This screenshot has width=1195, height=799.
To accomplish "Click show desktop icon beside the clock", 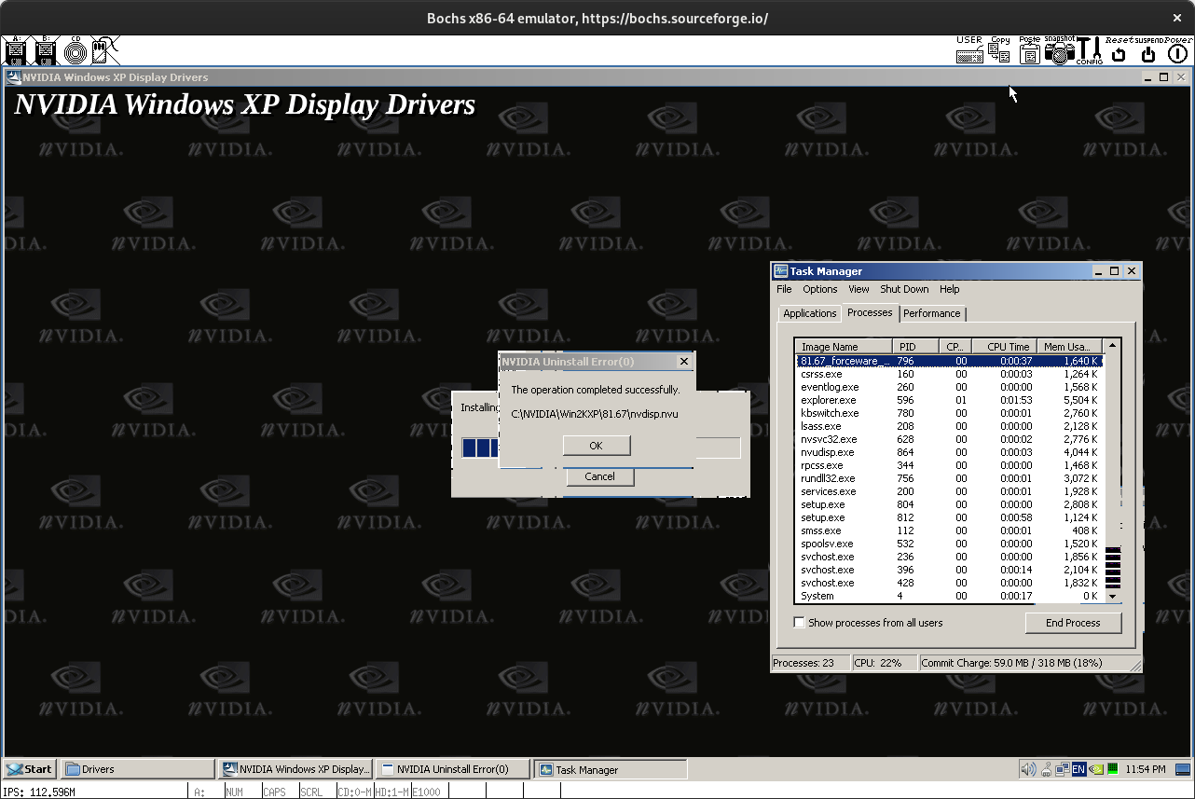I will pyautogui.click(x=1184, y=769).
